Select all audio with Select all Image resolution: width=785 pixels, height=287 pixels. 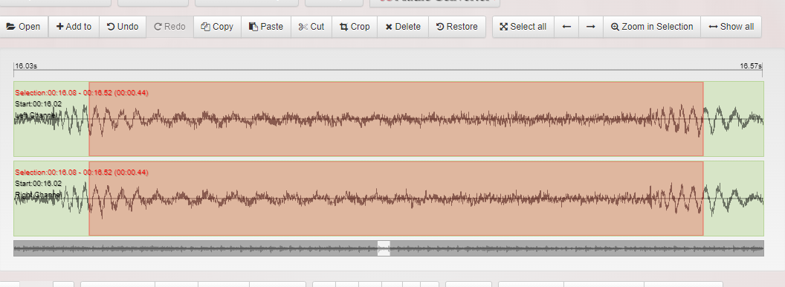(x=523, y=27)
